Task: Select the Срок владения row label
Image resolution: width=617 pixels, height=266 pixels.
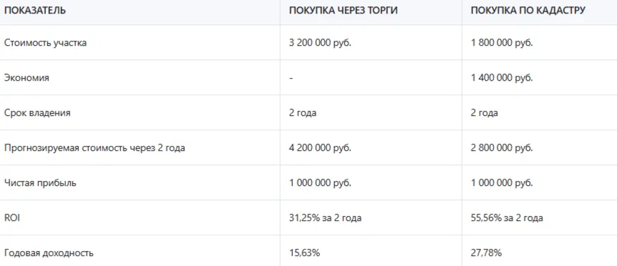Action: (x=37, y=113)
